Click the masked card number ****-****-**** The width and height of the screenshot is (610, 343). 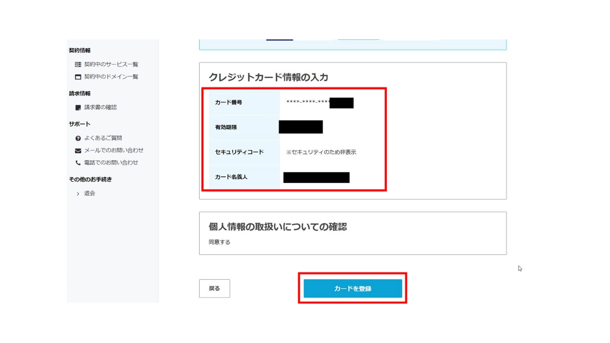click(308, 102)
